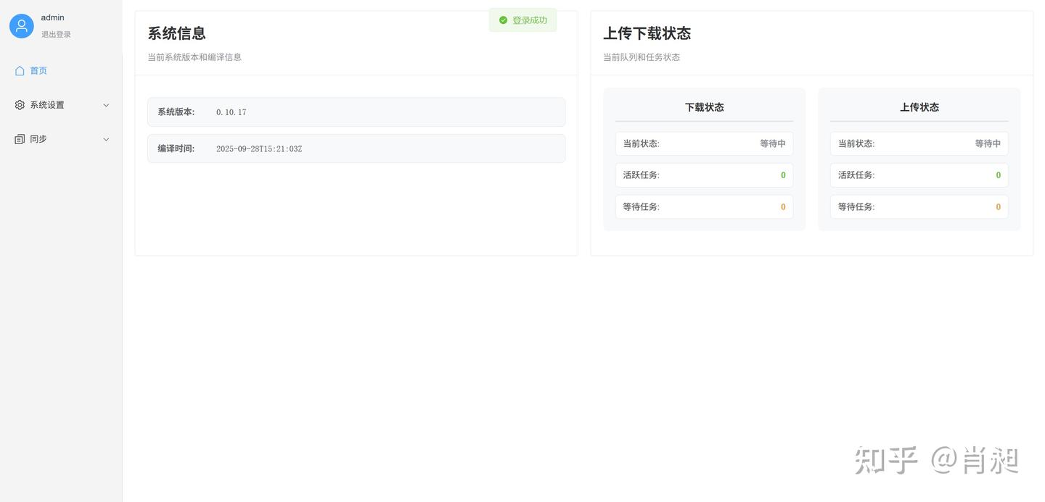Click the green check icon in 登录成功 toast
This screenshot has width=1045, height=502.
click(504, 20)
